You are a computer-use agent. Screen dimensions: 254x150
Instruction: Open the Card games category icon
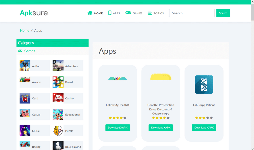coord(25,98)
